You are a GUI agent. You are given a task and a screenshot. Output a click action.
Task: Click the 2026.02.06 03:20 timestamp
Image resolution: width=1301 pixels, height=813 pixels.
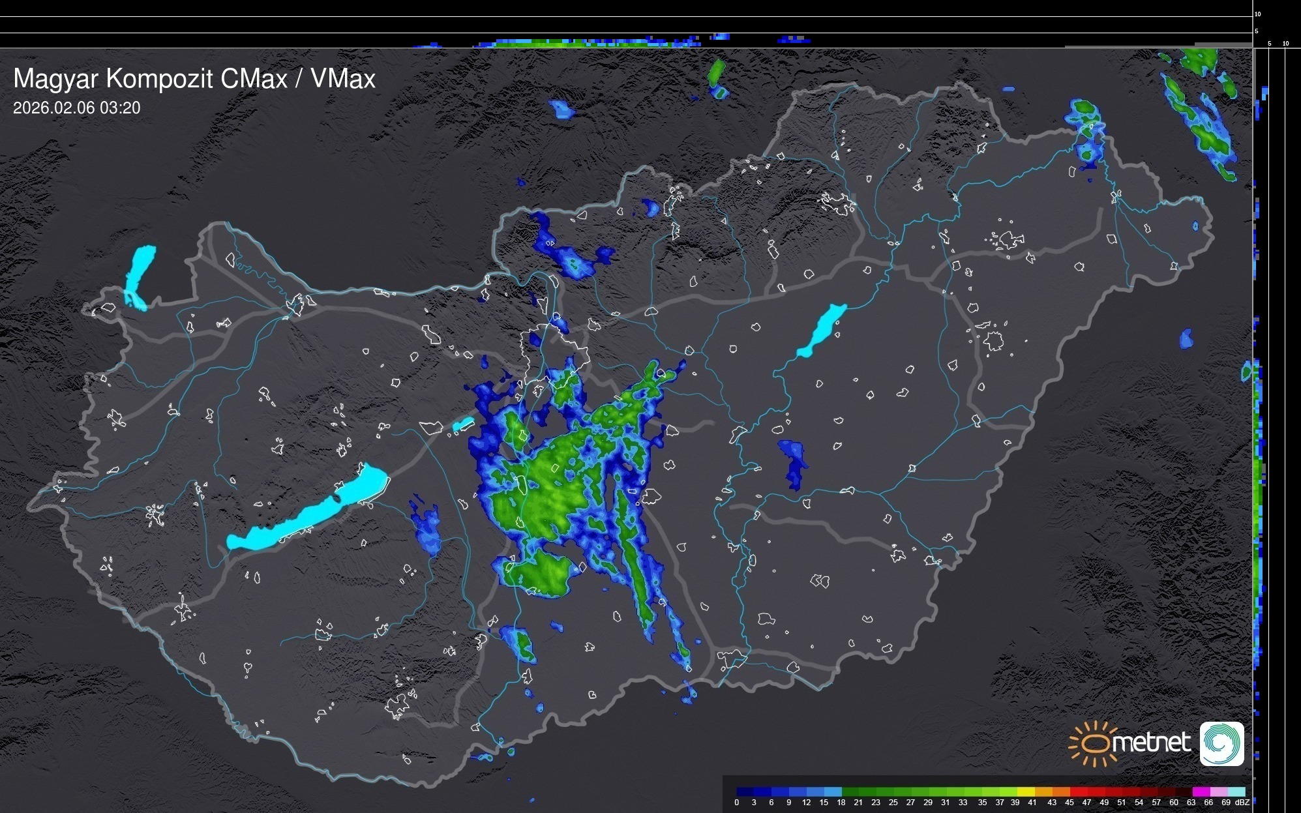[x=76, y=108]
